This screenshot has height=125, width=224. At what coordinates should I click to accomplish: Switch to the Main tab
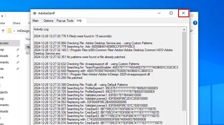click(x=36, y=21)
